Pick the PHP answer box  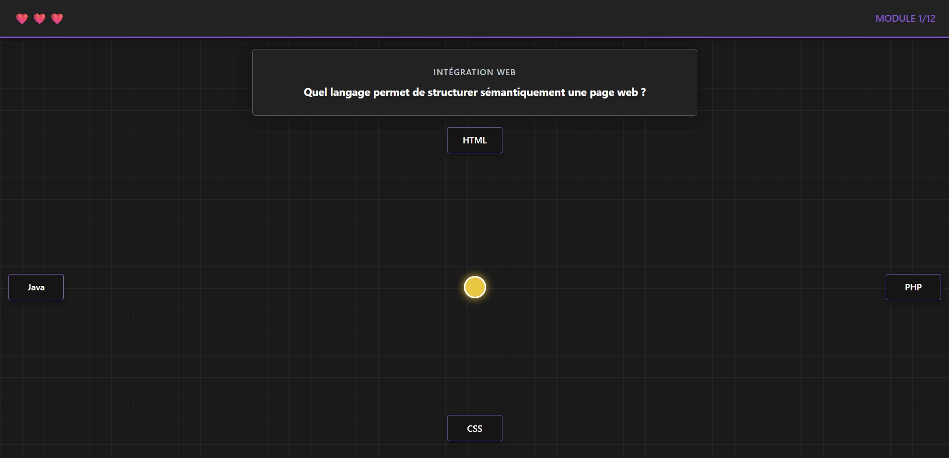(x=913, y=287)
